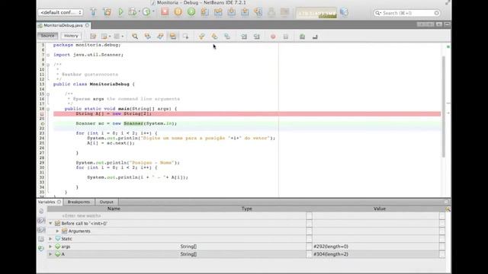The width and height of the screenshot is (488, 274).
Task: Click the Find Previous Occurrence icon
Action: coord(147,37)
